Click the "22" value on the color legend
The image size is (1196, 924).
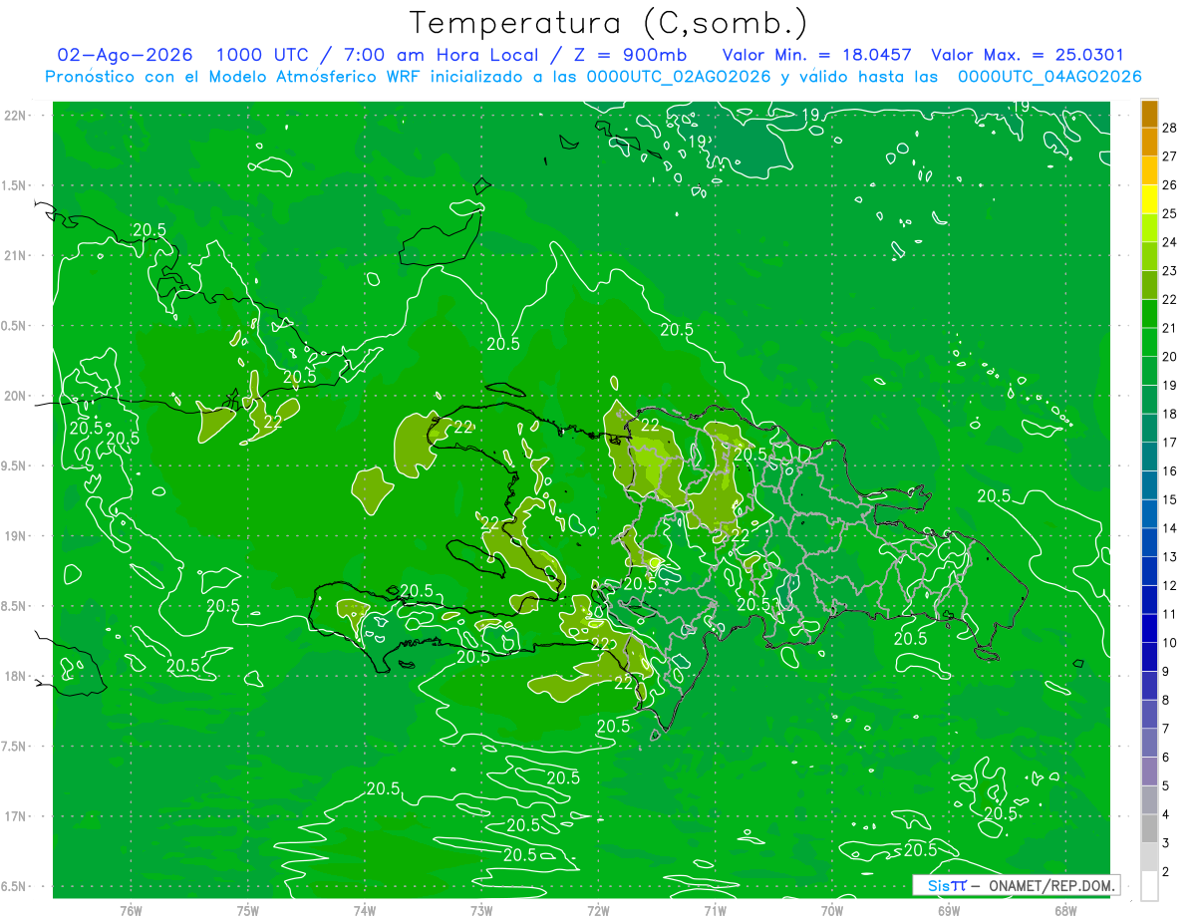1170,300
